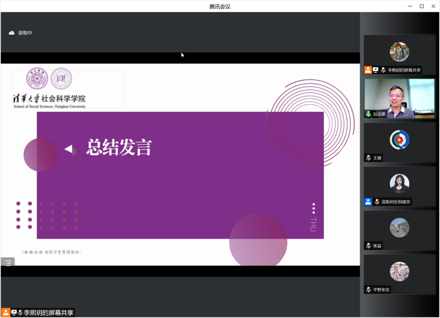Viewport: 440px width, 318px height.
Task: Select 刘涛雄's video tile
Action: (399, 98)
